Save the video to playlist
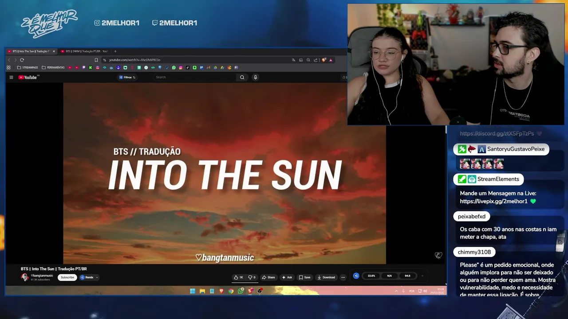Screen dimensions: 568x319 click(304, 277)
